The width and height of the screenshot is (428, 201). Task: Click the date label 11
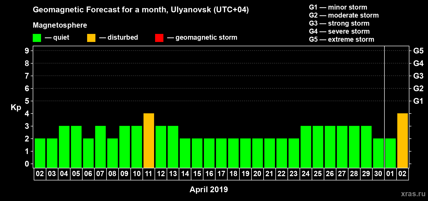(x=149, y=174)
